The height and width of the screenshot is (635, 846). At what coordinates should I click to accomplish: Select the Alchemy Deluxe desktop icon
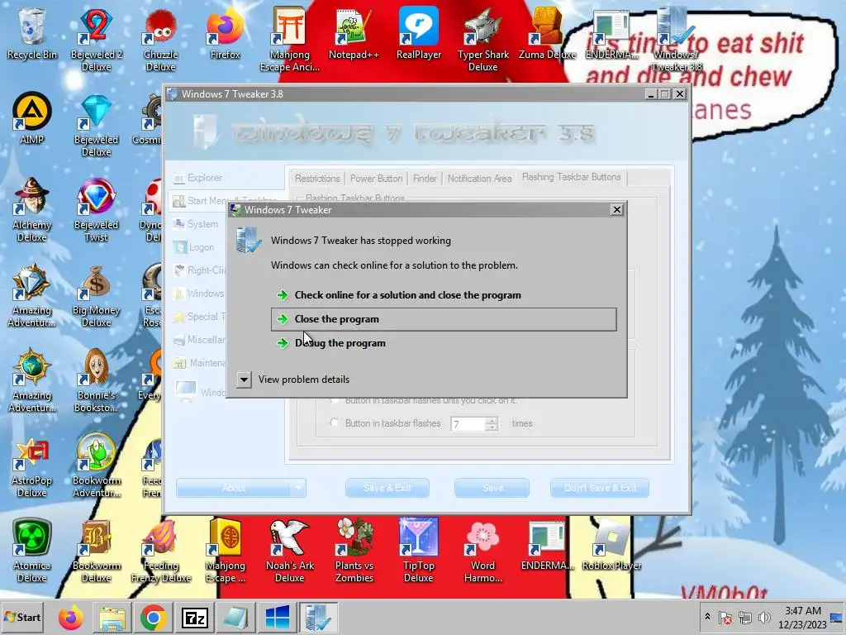[32, 211]
